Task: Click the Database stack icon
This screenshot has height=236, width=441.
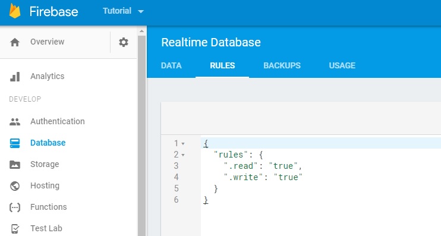Action: pos(15,143)
